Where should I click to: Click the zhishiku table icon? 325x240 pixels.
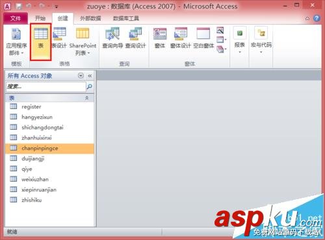click(14, 200)
